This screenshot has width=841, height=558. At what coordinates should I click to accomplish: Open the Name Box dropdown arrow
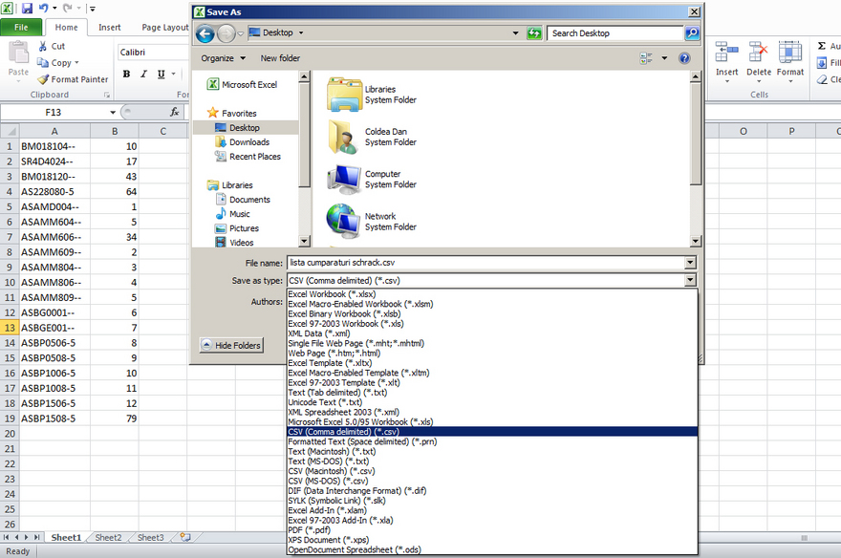113,112
